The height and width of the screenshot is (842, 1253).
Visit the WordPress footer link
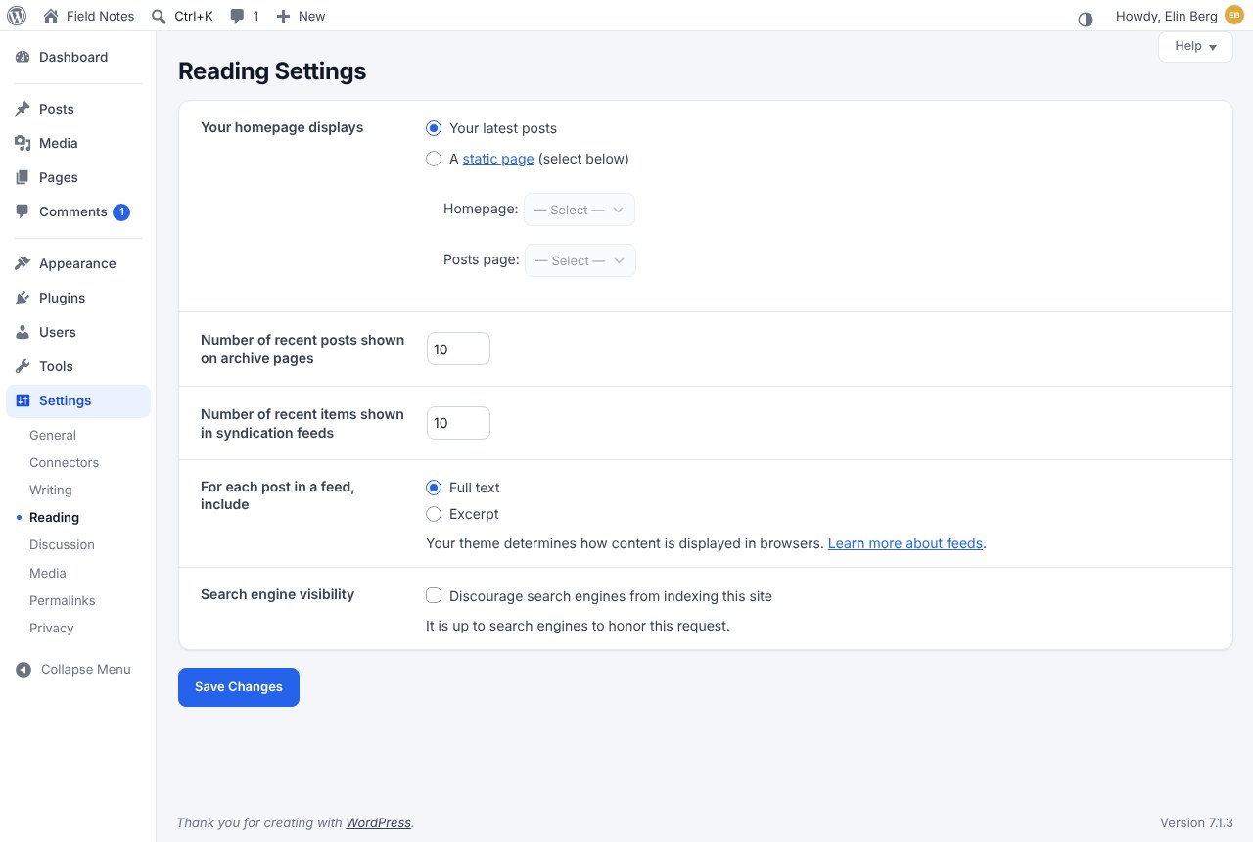coord(378,823)
